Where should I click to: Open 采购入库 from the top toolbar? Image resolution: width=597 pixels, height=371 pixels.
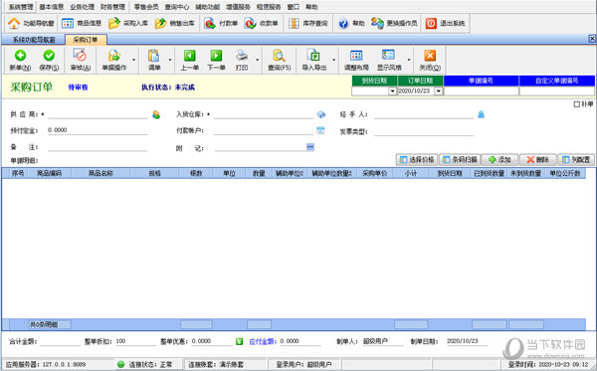click(x=128, y=23)
